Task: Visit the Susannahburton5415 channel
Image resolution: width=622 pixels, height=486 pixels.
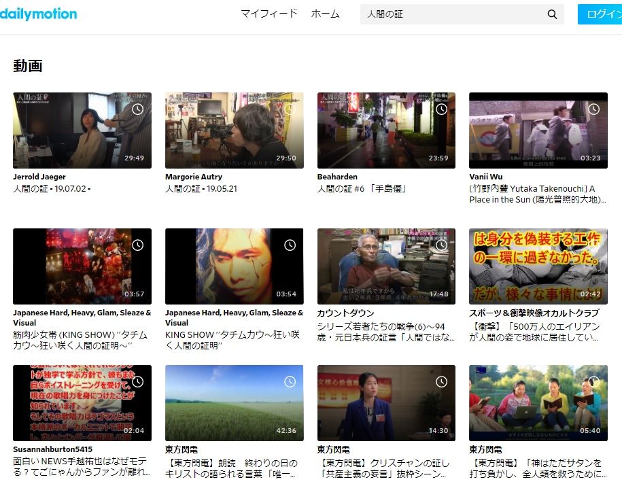Action: (x=52, y=449)
